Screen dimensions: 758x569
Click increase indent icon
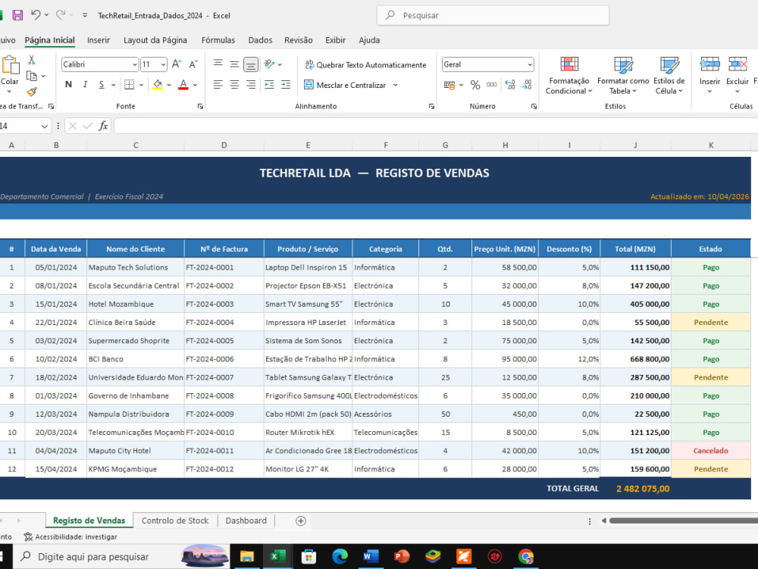286,85
